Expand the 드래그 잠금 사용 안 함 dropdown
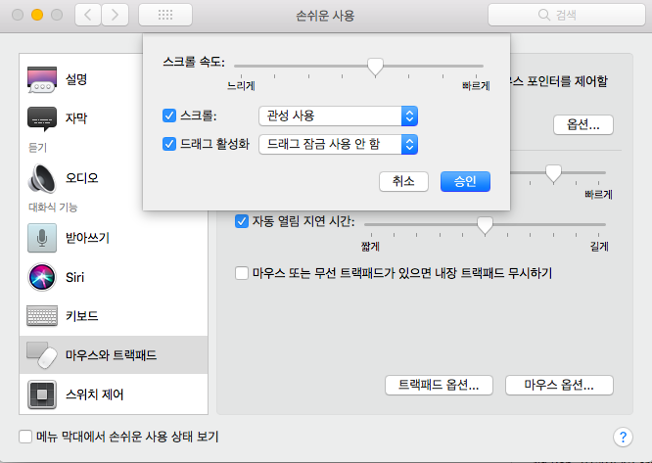Image resolution: width=652 pixels, height=463 pixels. point(337,145)
